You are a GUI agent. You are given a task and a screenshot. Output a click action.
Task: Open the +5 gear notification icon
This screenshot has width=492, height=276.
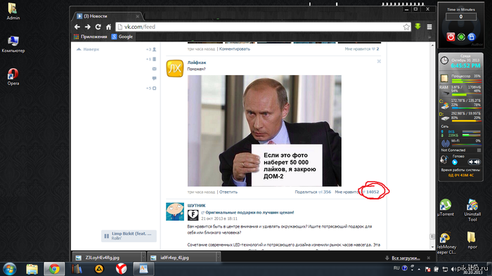(151, 88)
